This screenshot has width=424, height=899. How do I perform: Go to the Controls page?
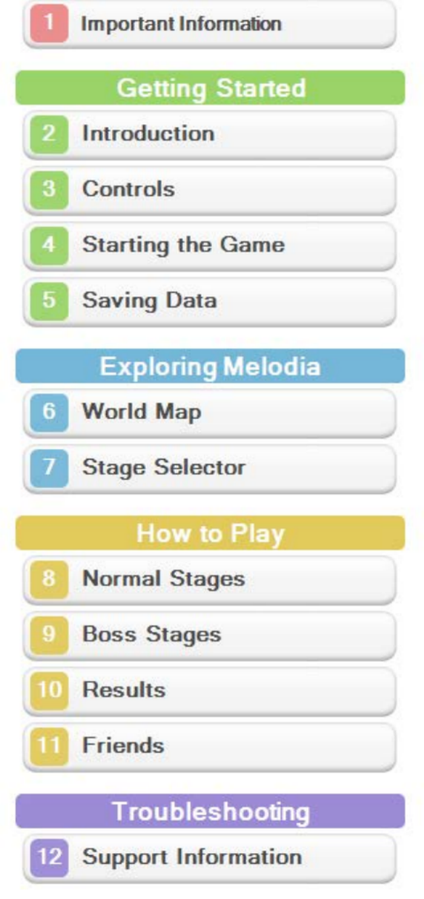point(128,189)
